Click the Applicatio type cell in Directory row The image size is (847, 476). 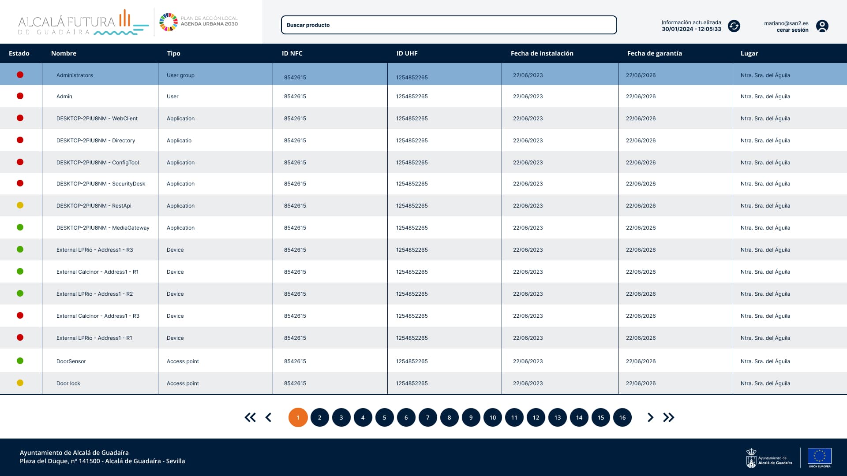point(179,141)
